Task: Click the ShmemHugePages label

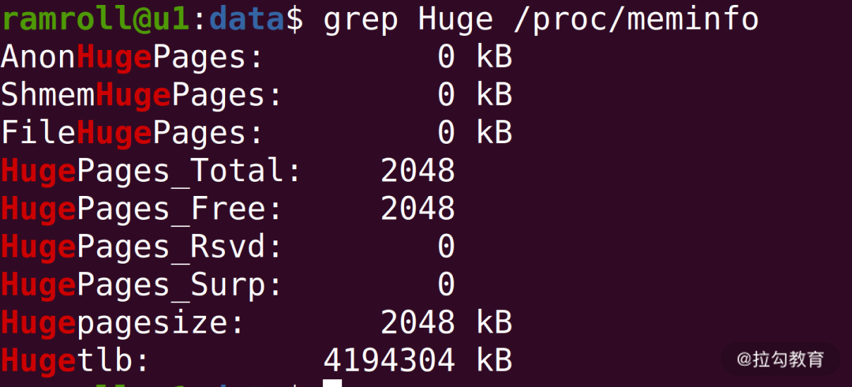Action: click(x=142, y=95)
